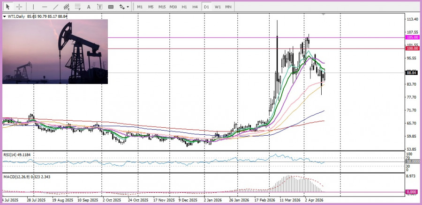Select the arrow cursor tool
422x205 pixels.
8,7
